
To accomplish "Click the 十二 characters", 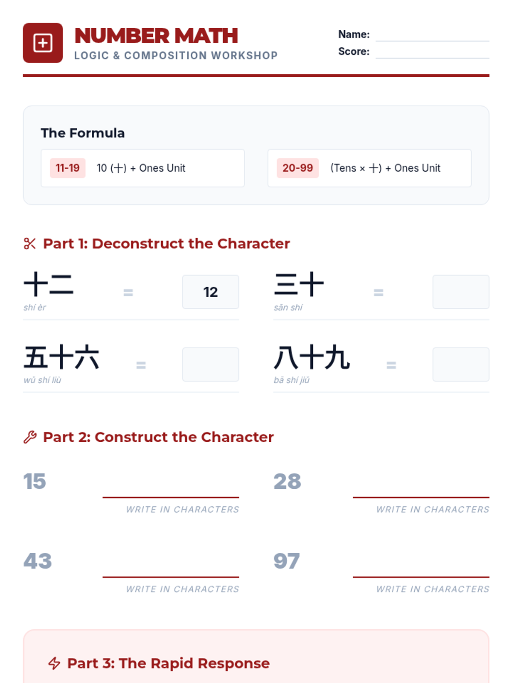I will click(49, 284).
